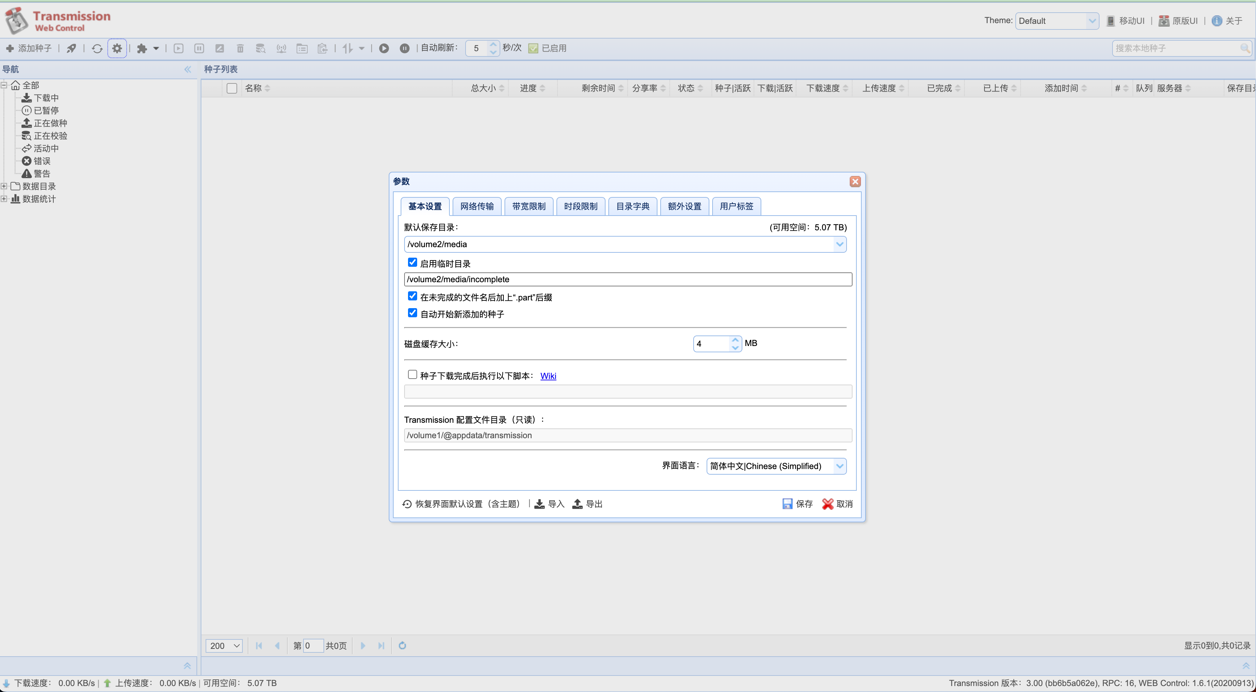Enable script after download checkbox

coord(413,375)
